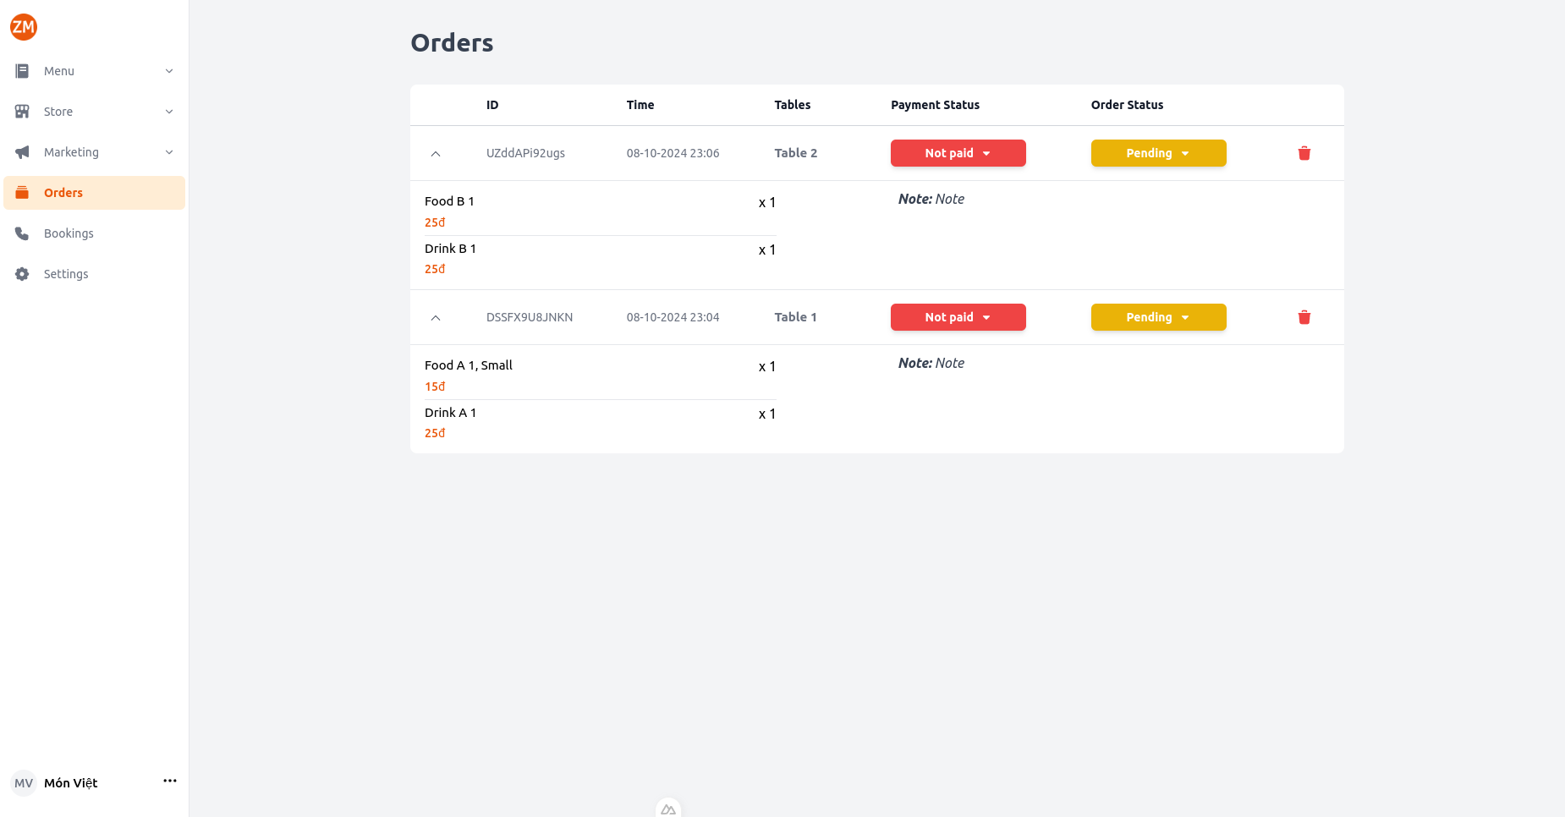
Task: Click the megaphone Marketing icon
Action: point(23,152)
